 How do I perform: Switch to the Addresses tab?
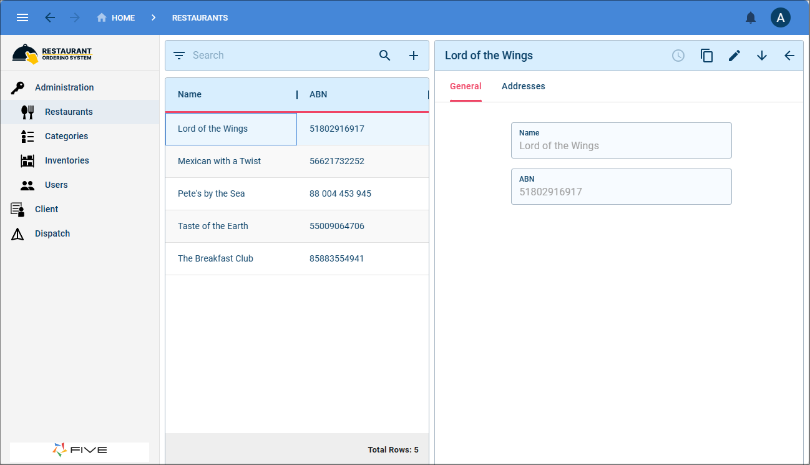[x=524, y=87]
